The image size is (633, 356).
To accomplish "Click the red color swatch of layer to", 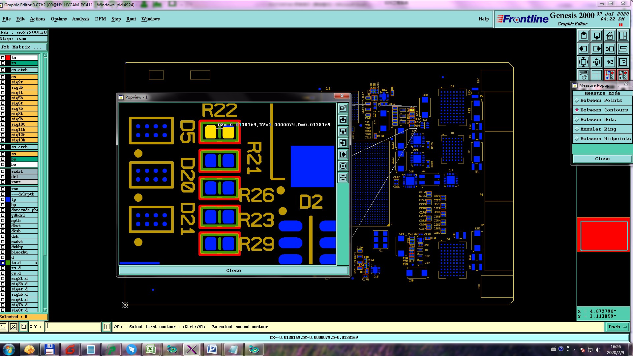I will (x=8, y=58).
